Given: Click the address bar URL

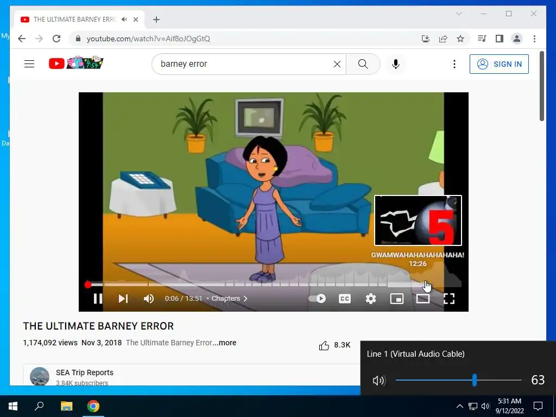Looking at the screenshot, I should (148, 39).
